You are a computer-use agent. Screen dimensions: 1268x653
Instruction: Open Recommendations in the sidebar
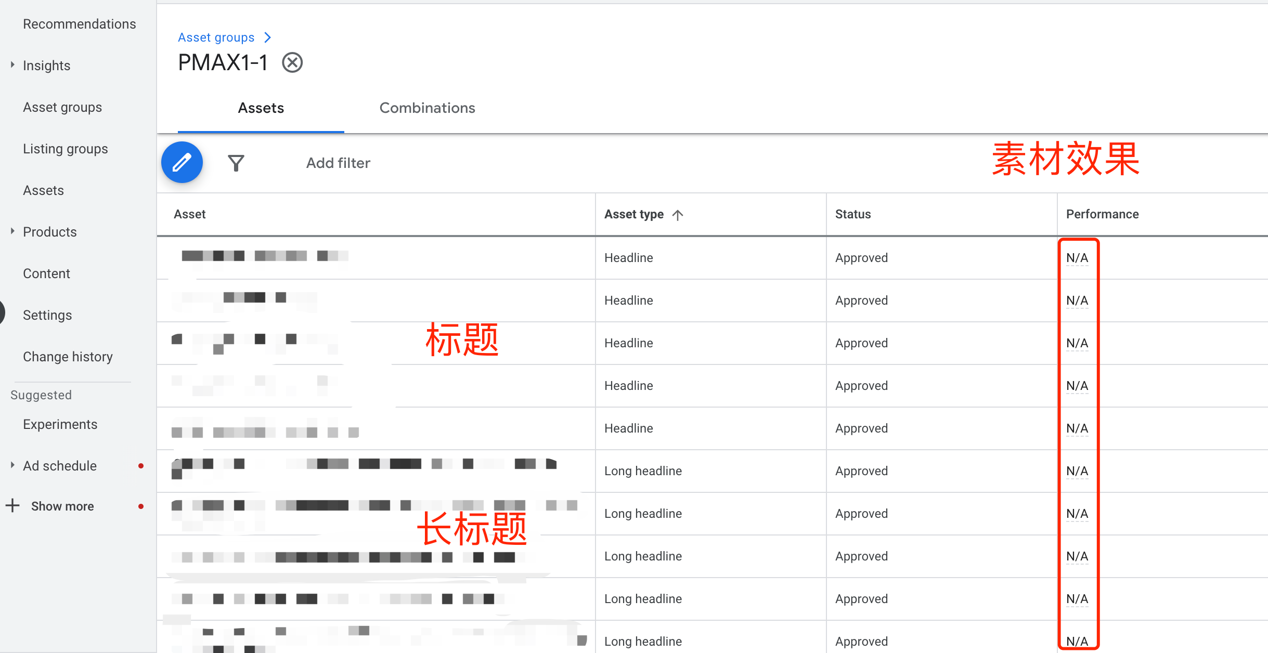(x=79, y=23)
